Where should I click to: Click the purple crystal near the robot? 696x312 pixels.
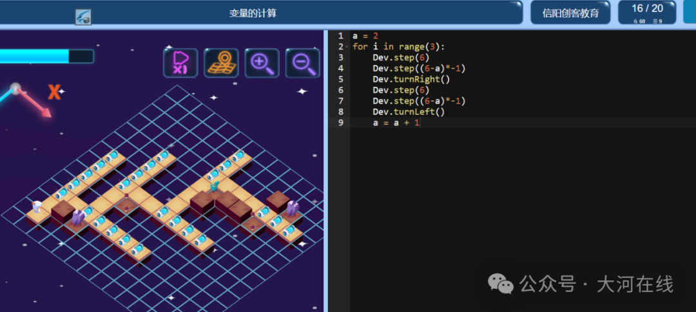point(78,217)
